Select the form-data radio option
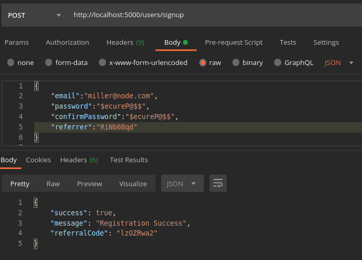 tap(49, 62)
